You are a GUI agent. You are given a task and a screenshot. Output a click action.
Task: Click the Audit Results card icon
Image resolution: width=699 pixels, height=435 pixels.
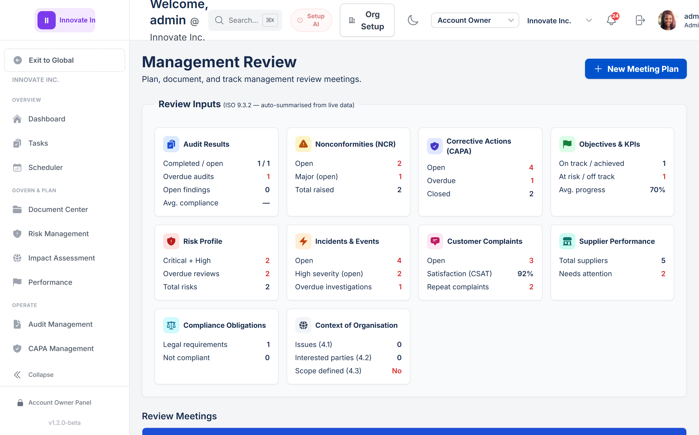171,144
